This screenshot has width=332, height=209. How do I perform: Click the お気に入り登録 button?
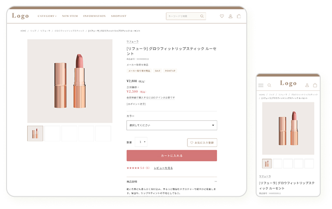(x=202, y=143)
